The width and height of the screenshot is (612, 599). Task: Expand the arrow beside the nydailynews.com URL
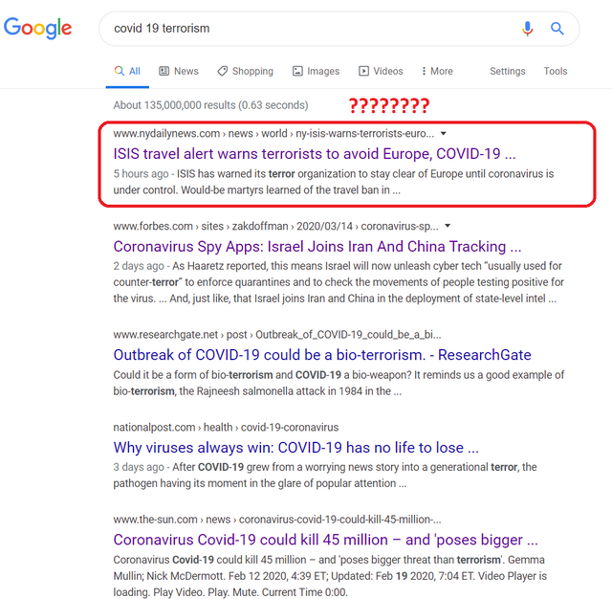[444, 134]
